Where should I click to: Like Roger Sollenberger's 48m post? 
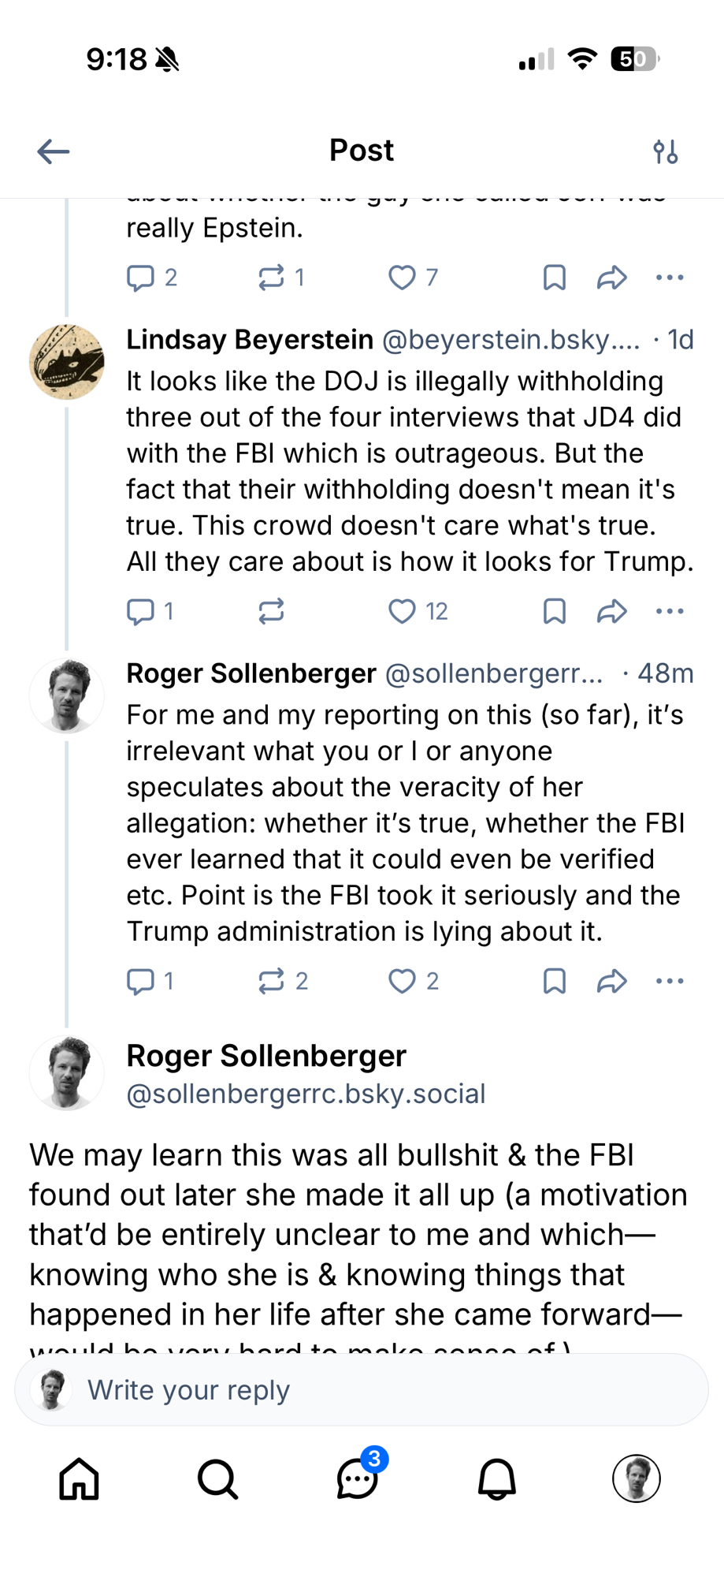(x=402, y=981)
